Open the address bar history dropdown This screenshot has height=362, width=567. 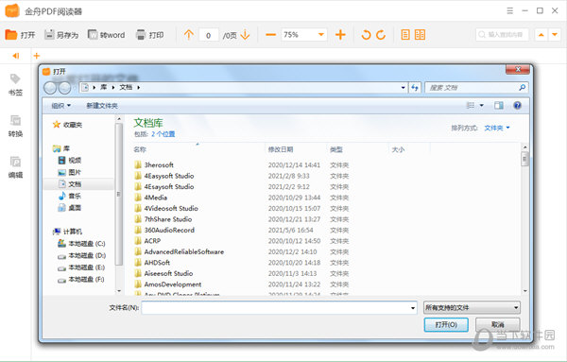click(403, 88)
